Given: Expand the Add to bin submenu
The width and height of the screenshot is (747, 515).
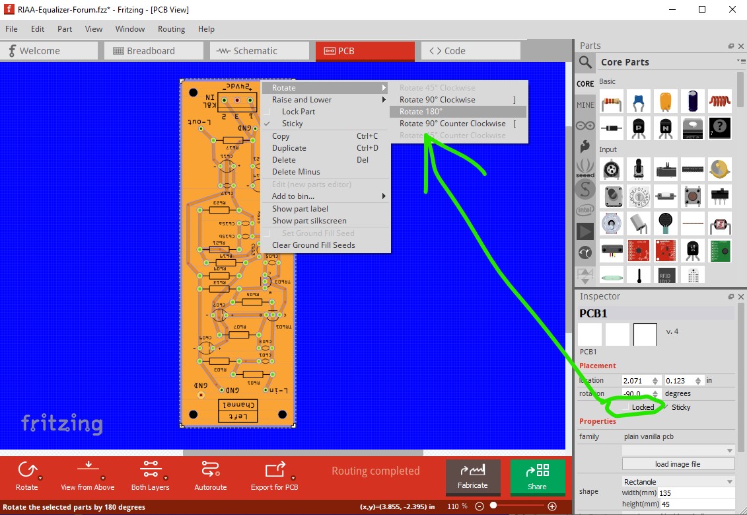Looking at the screenshot, I should point(326,196).
